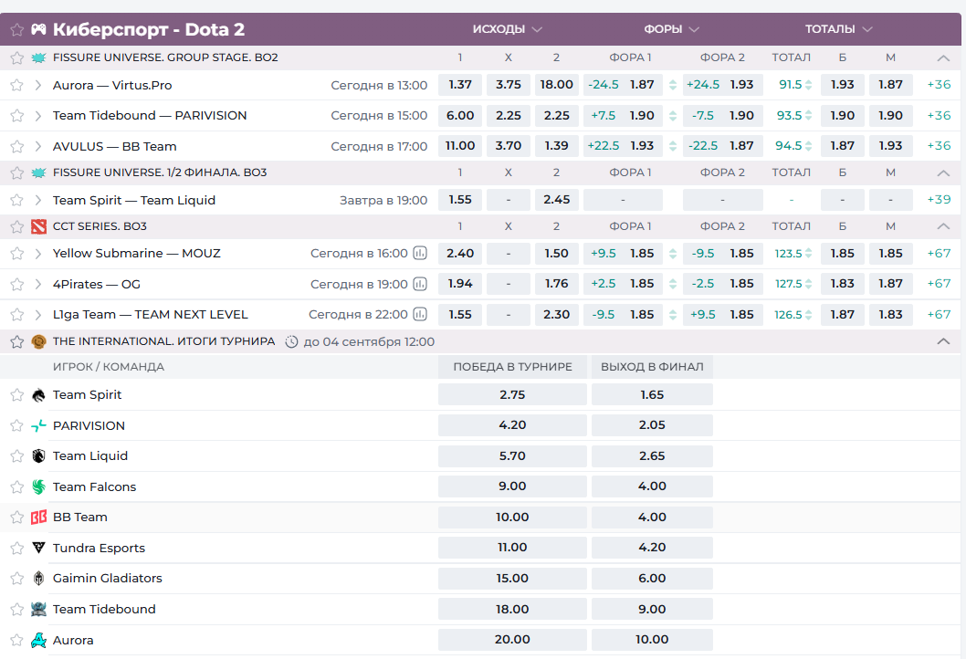The width and height of the screenshot is (966, 659).
Task: Pick BB Team win at 1.39
Action: pos(556,146)
